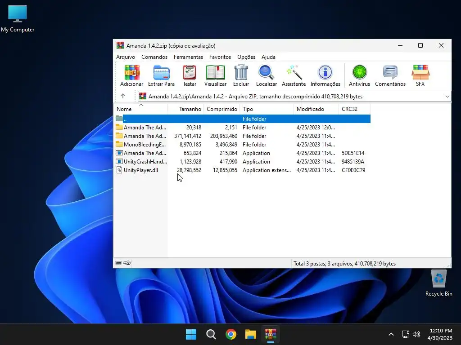Click the SFX toolbar icon
This screenshot has width=461, height=345.
click(420, 75)
